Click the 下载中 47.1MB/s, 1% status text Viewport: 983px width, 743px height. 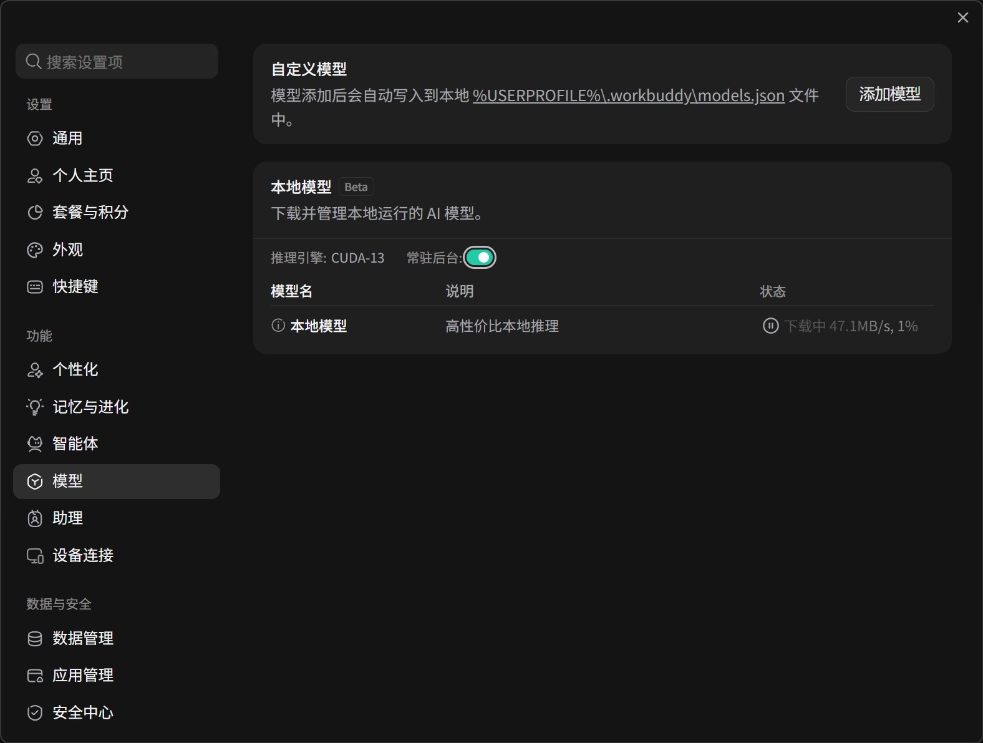[x=851, y=326]
